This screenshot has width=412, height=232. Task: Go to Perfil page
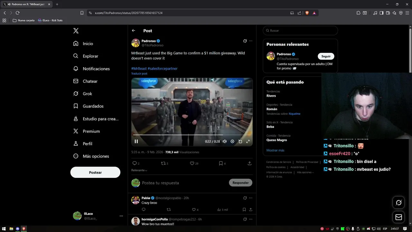click(x=83, y=144)
